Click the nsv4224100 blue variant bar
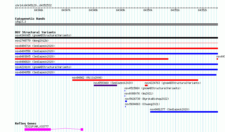225x132 pixels. click(116, 70)
